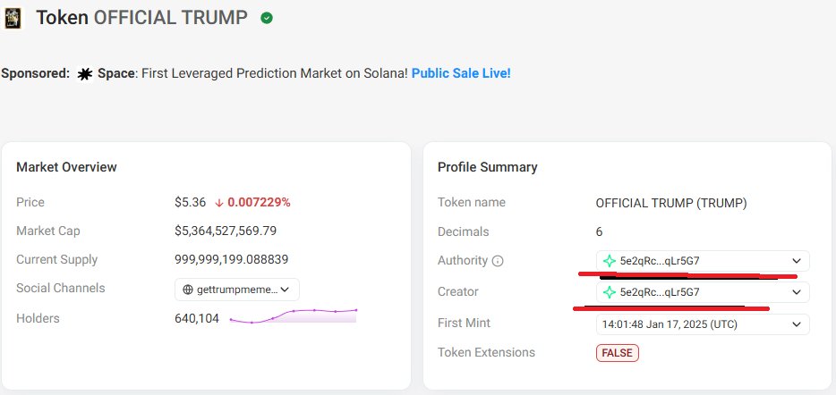836x395 pixels.
Task: Open the Public Sale Live! link
Action: [x=461, y=73]
